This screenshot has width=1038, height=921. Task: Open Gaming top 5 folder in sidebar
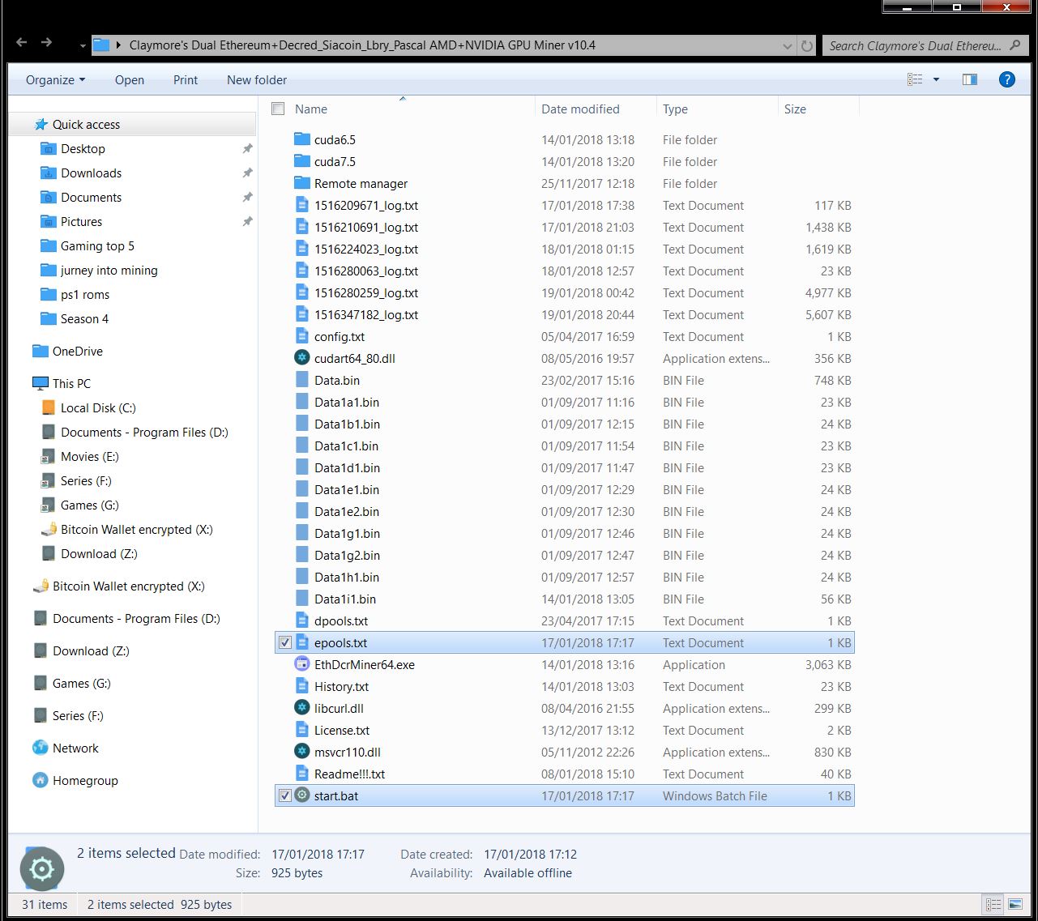point(97,245)
